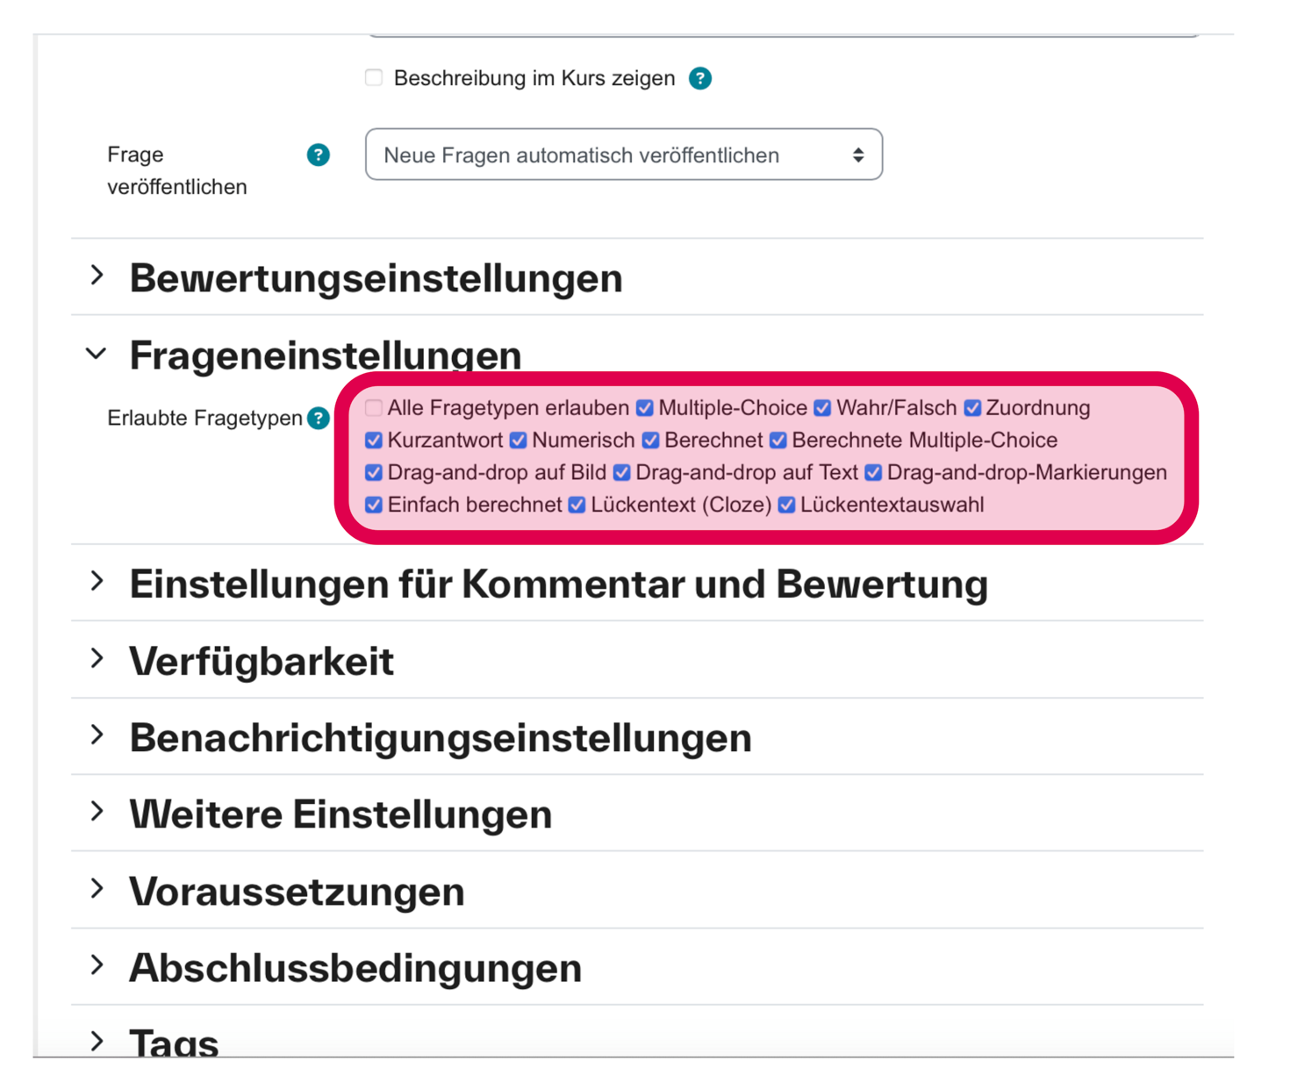Uncheck "Drag-and-drop auf Bild"

(373, 472)
